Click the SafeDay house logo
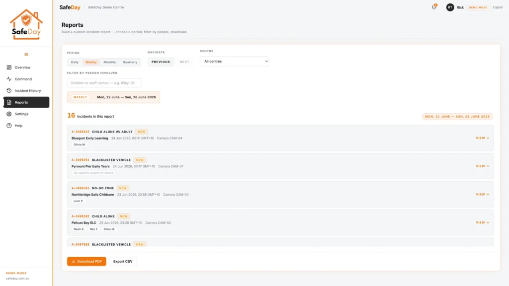The width and height of the screenshot is (509, 286). pos(26,24)
